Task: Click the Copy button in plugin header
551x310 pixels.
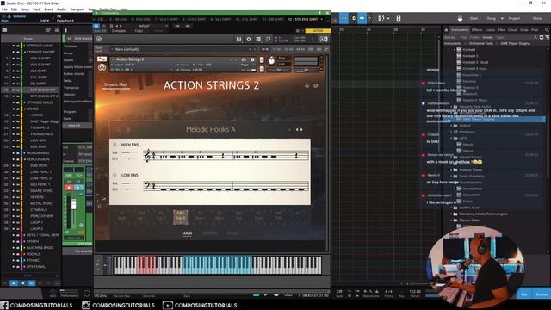Action: pyautogui.click(x=139, y=31)
